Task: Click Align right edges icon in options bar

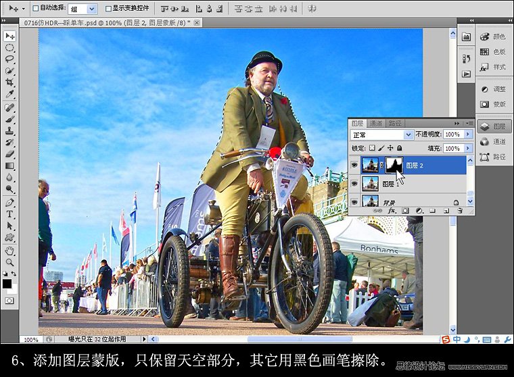Action: (220, 9)
